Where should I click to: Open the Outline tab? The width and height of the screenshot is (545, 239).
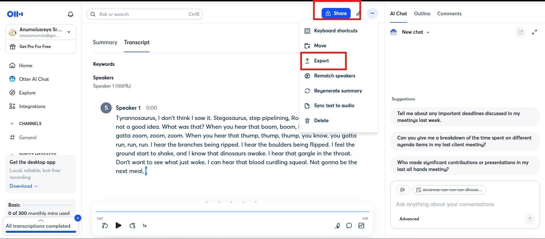[x=422, y=14]
